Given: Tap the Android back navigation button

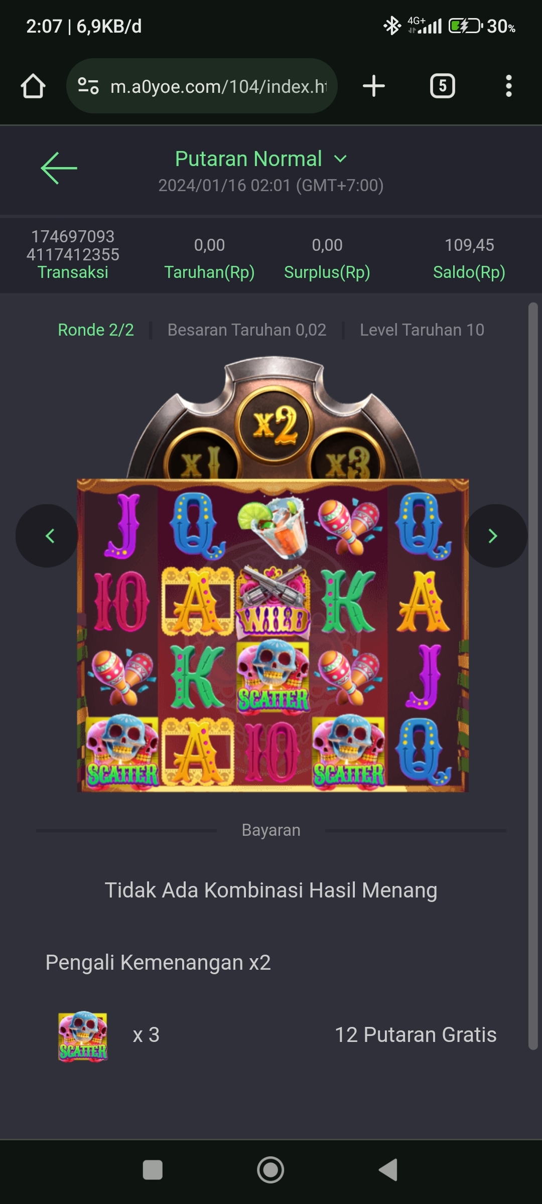Looking at the screenshot, I should (x=388, y=1170).
